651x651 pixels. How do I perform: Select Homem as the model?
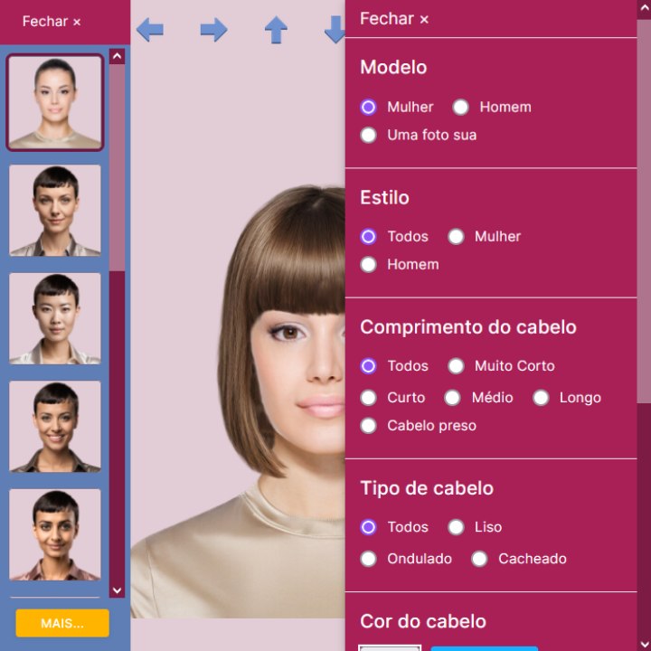tap(461, 108)
